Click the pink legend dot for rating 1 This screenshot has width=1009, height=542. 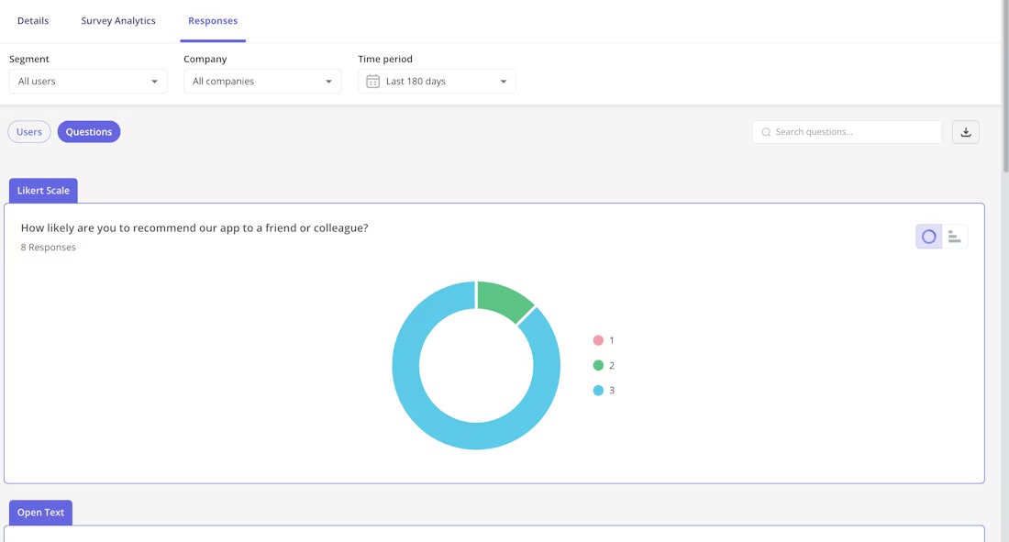599,340
